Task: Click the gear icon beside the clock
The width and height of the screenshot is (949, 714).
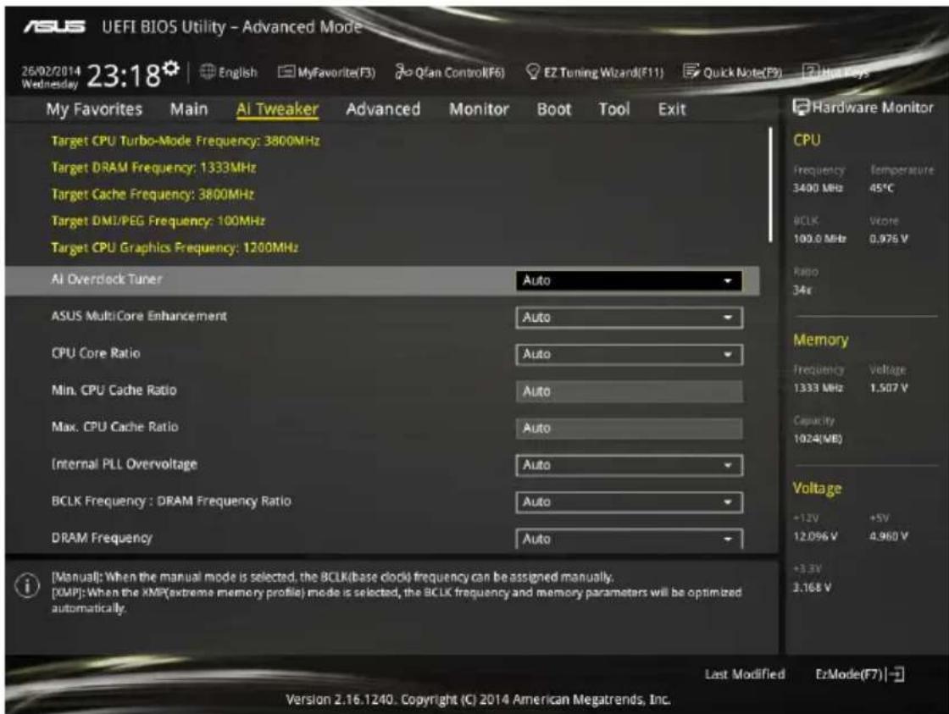Action: click(x=171, y=69)
